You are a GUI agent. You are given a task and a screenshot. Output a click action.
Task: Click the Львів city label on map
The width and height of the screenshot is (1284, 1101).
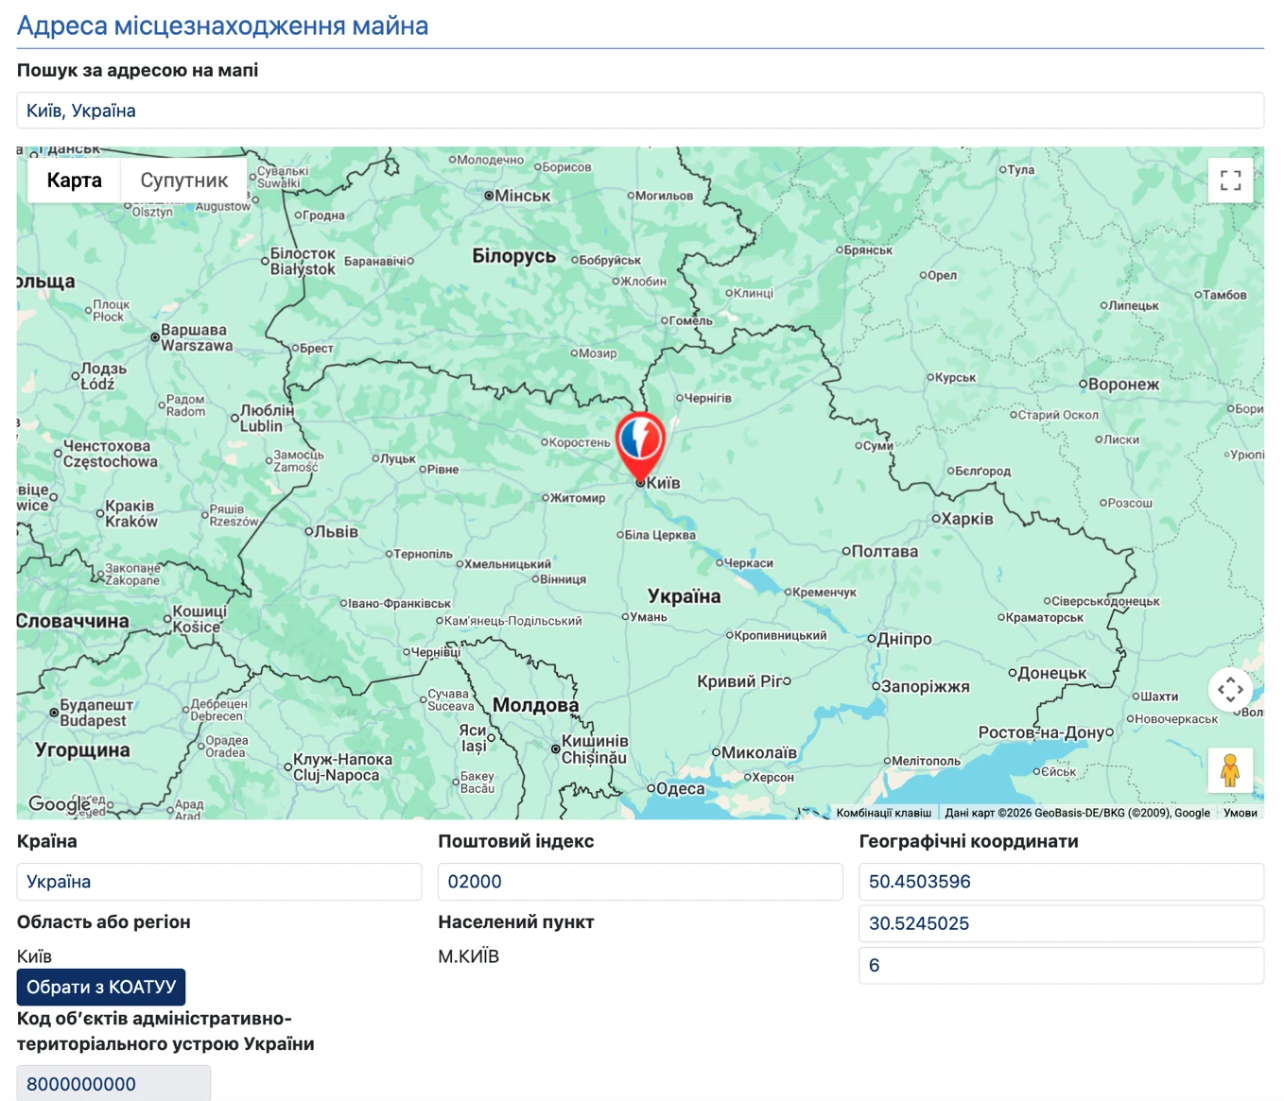coord(336,532)
